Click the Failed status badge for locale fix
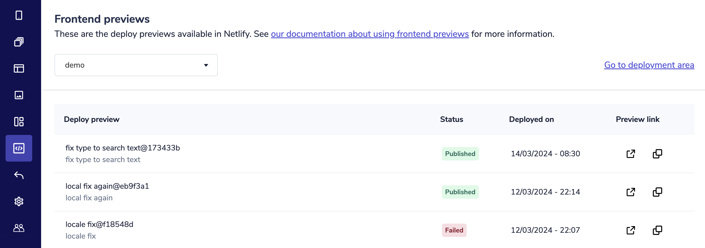The height and width of the screenshot is (248, 705). click(454, 230)
